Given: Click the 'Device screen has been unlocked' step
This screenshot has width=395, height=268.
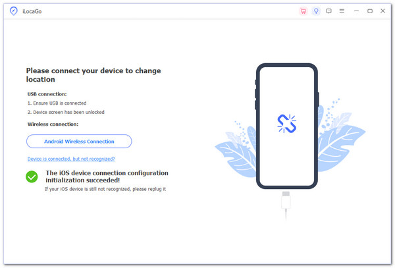Looking at the screenshot, I should [66, 112].
